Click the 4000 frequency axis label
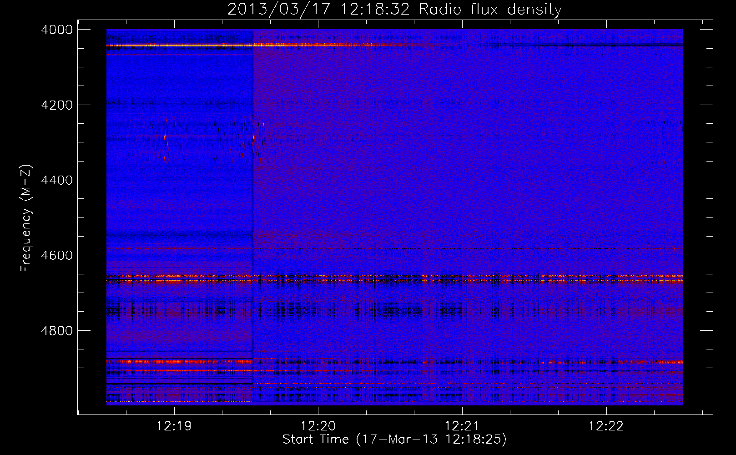Screen dimensions: 736x455 pyautogui.click(x=57, y=30)
